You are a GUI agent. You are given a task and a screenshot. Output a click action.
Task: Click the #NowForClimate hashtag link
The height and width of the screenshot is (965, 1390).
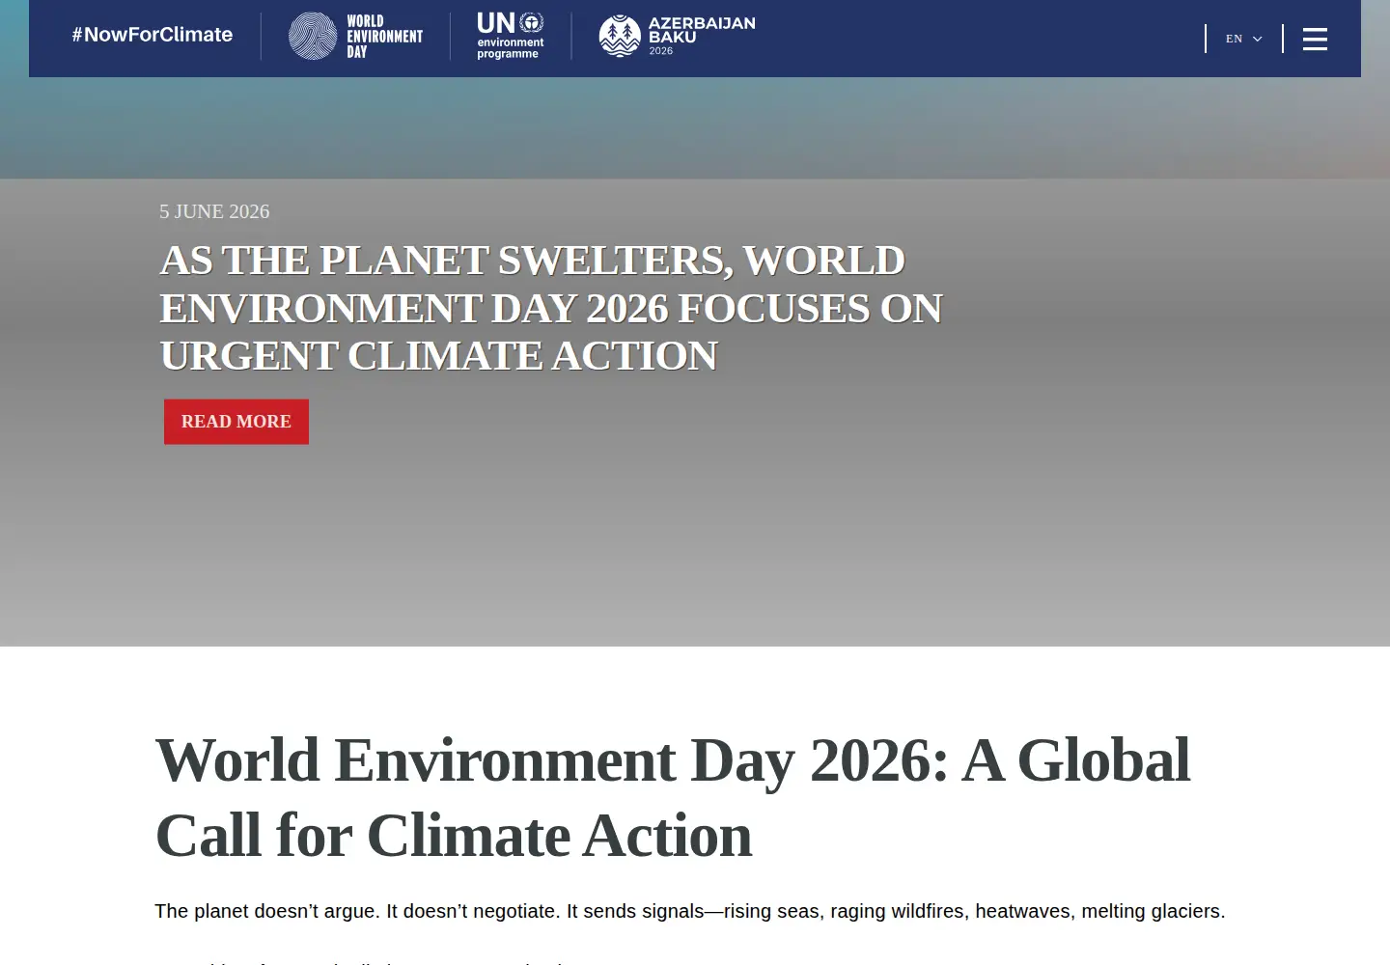[153, 35]
